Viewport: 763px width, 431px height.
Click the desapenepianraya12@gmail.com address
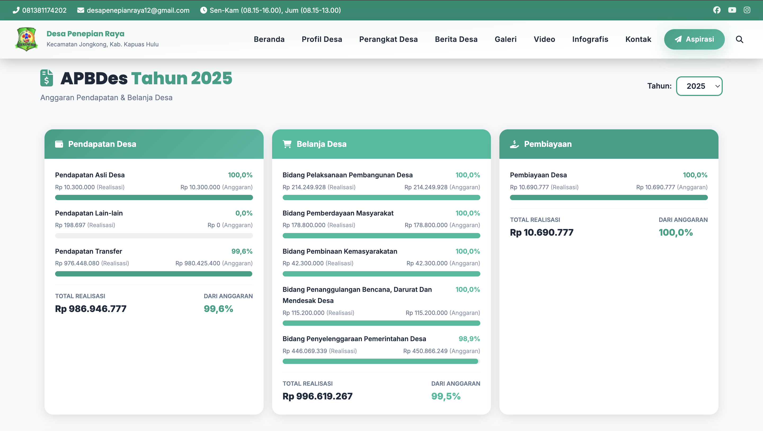pyautogui.click(x=138, y=10)
